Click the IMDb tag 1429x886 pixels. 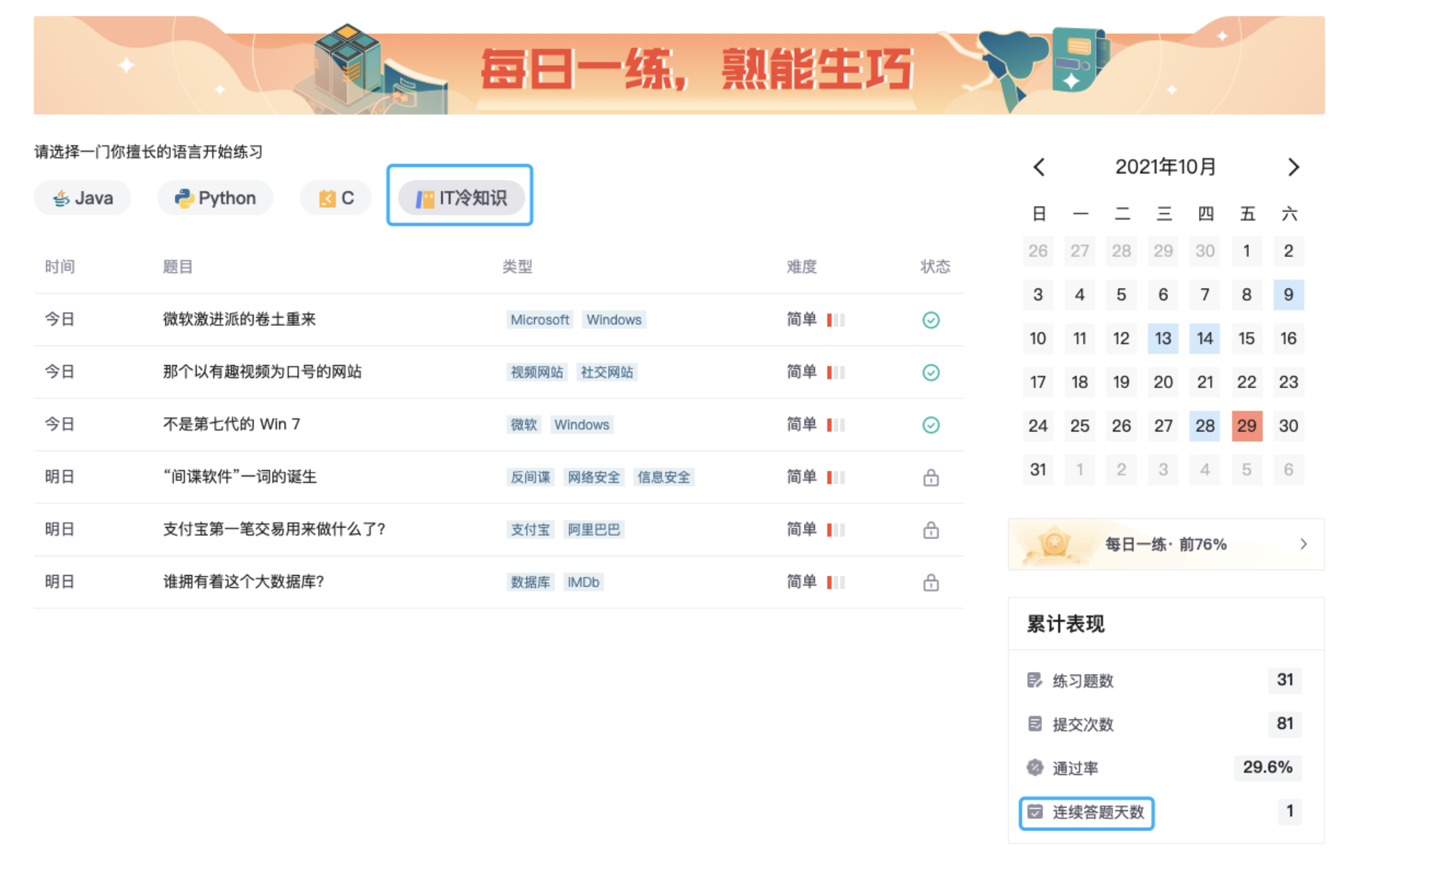[583, 583]
